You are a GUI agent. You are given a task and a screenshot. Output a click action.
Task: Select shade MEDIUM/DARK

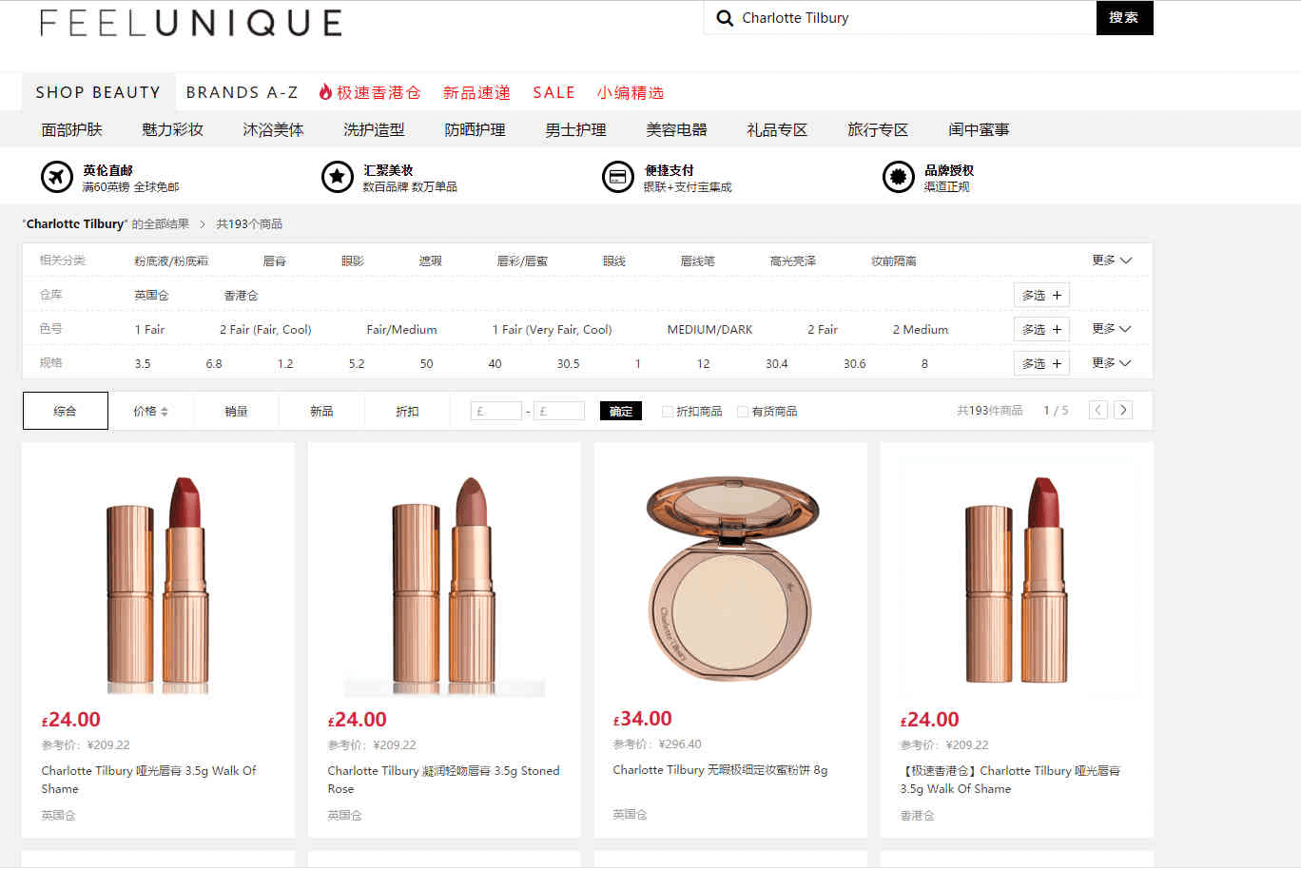(x=709, y=330)
